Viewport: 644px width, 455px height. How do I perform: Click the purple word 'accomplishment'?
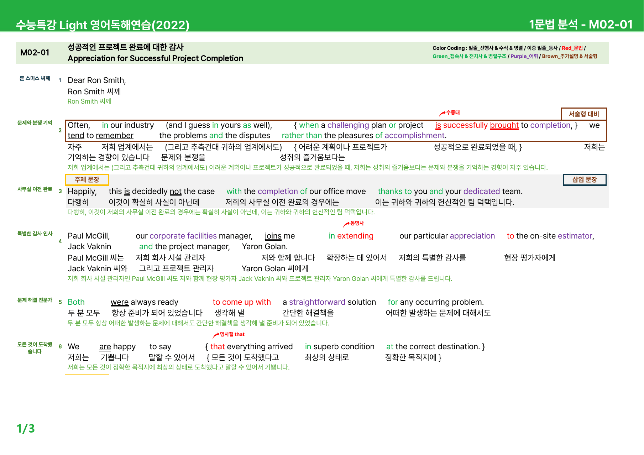click(x=414, y=136)
